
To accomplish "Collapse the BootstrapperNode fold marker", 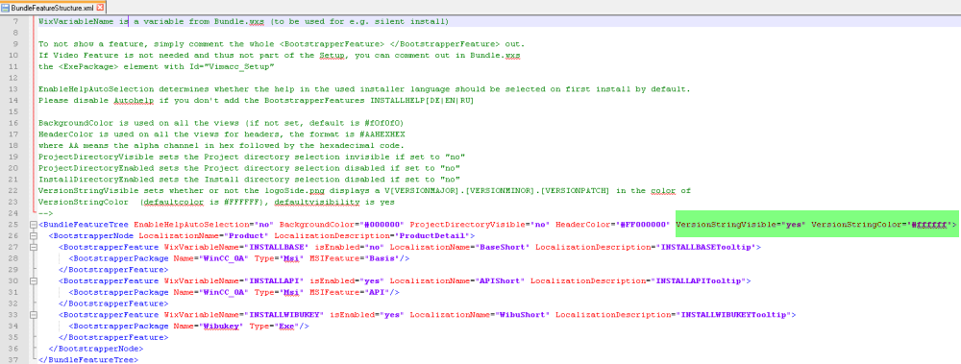I will pos(33,236).
